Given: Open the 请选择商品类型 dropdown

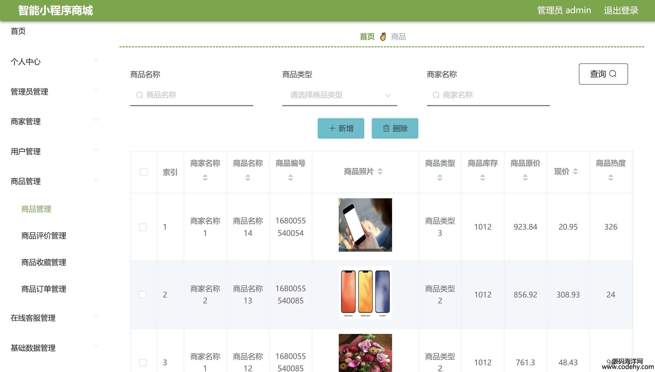Looking at the screenshot, I should (339, 95).
